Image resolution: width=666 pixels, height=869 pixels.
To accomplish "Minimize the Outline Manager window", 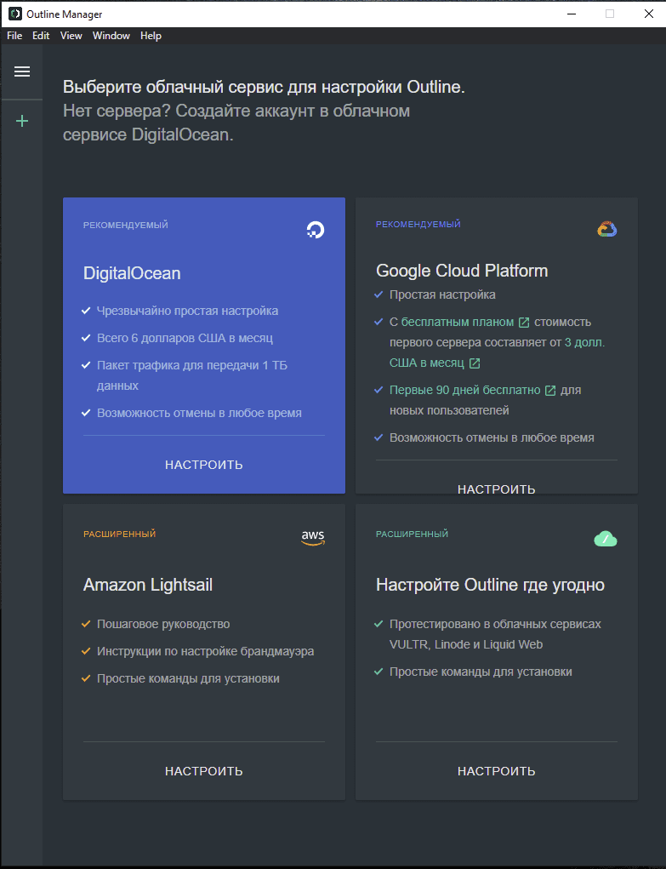I will 572,14.
